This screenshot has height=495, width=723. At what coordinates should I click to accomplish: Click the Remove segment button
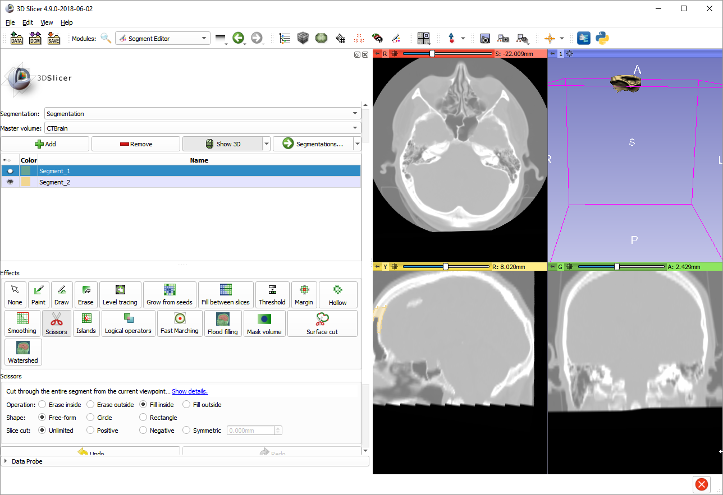[x=136, y=144]
